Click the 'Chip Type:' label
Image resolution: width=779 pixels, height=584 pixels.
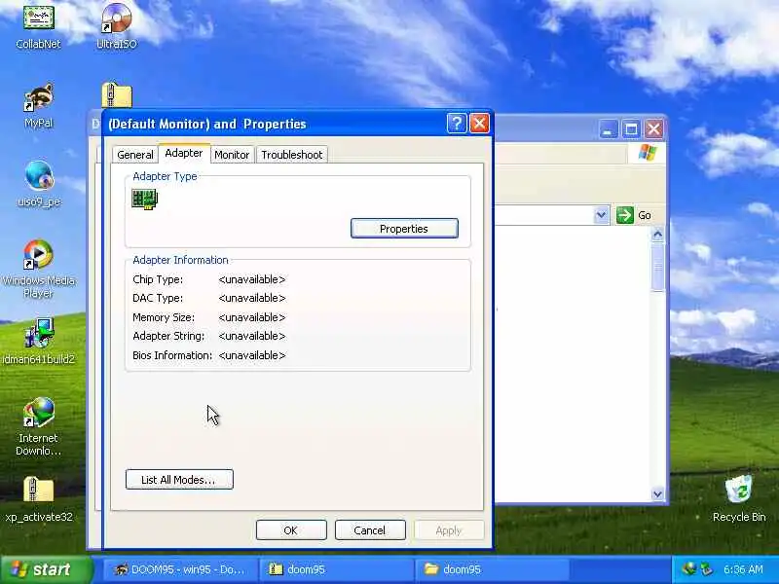[158, 279]
